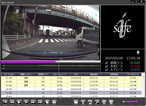
Task: Skip to the next file button
Action: pyautogui.click(x=40, y=102)
